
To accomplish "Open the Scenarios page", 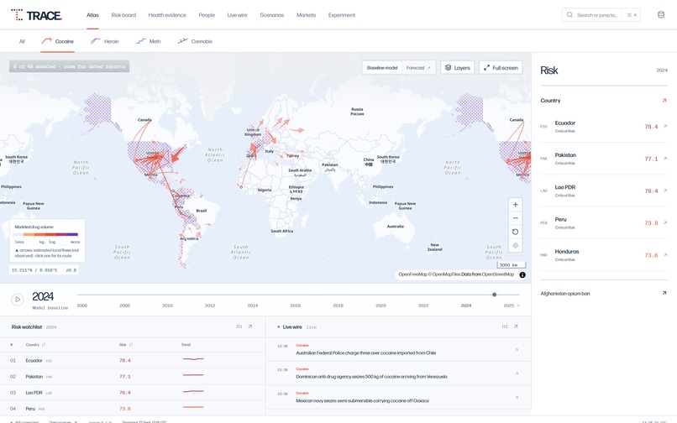I will click(x=271, y=15).
